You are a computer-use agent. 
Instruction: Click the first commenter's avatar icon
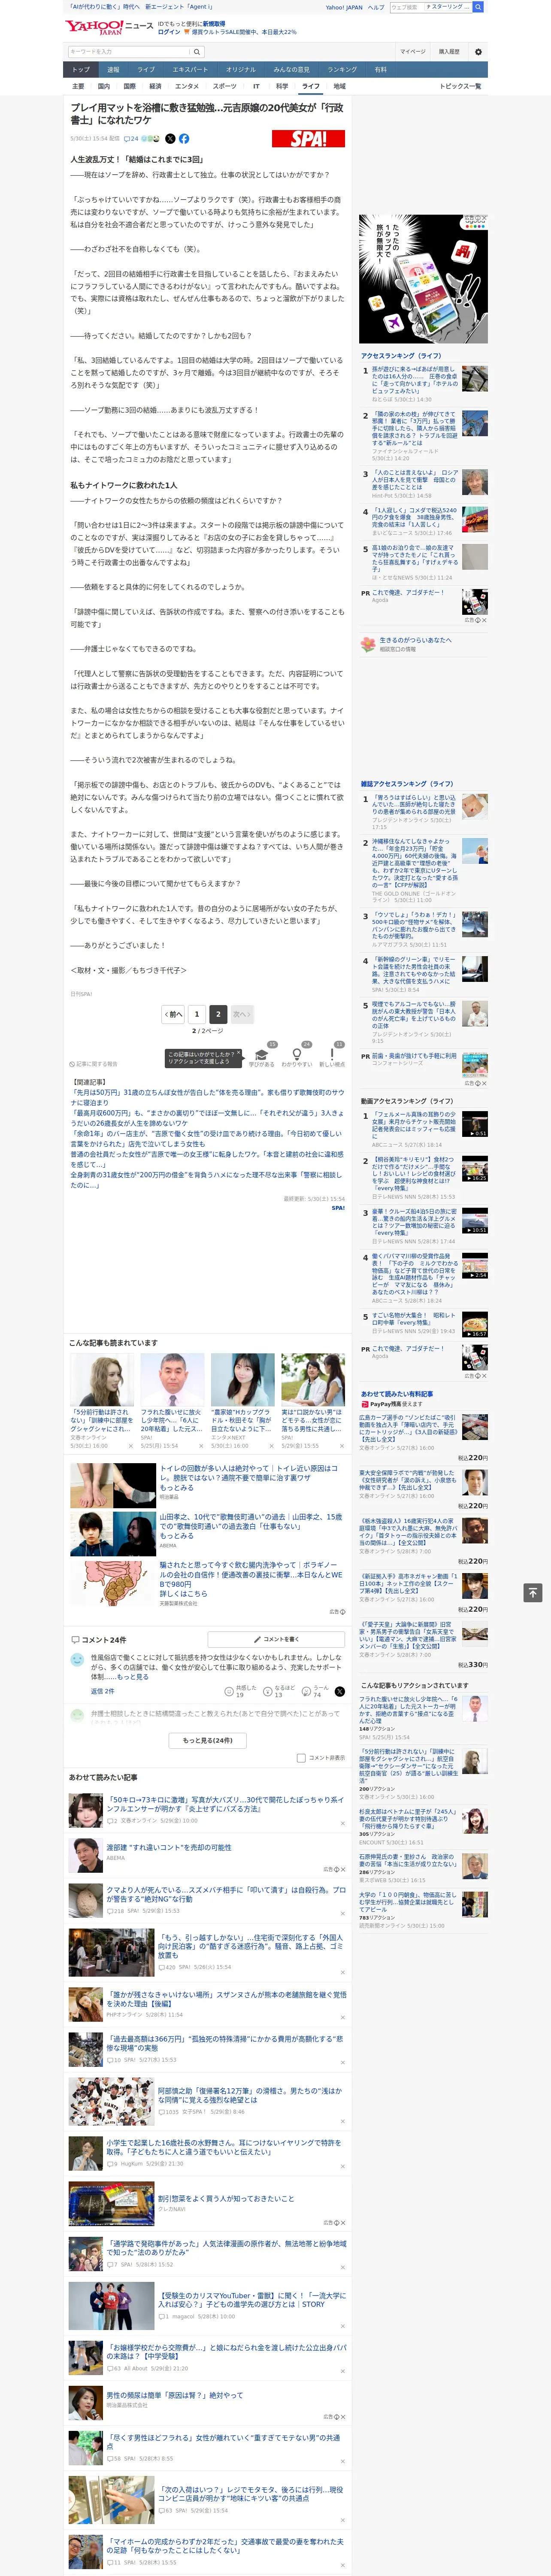tap(77, 1660)
